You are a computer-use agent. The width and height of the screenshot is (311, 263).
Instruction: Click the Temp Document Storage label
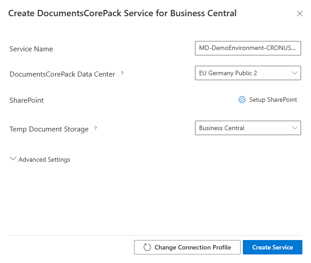pyautogui.click(x=49, y=129)
